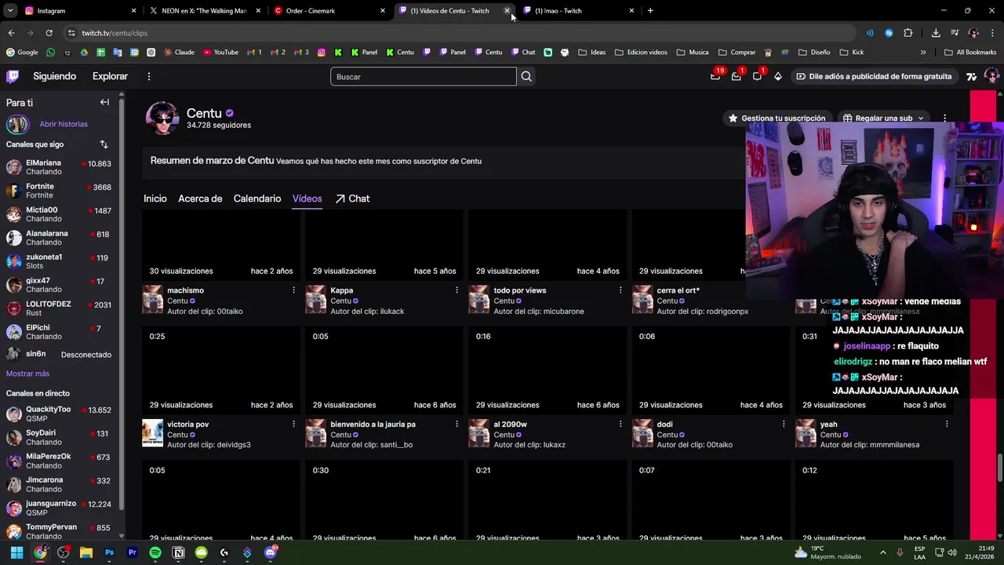Open the Acerca de tab
1004x565 pixels.
(x=200, y=199)
